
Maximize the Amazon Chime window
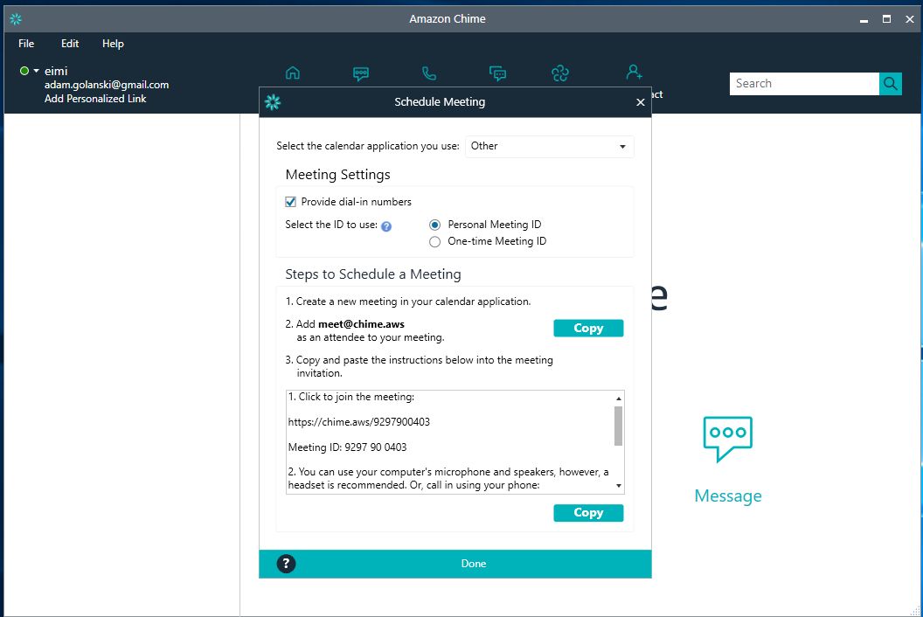[886, 19]
